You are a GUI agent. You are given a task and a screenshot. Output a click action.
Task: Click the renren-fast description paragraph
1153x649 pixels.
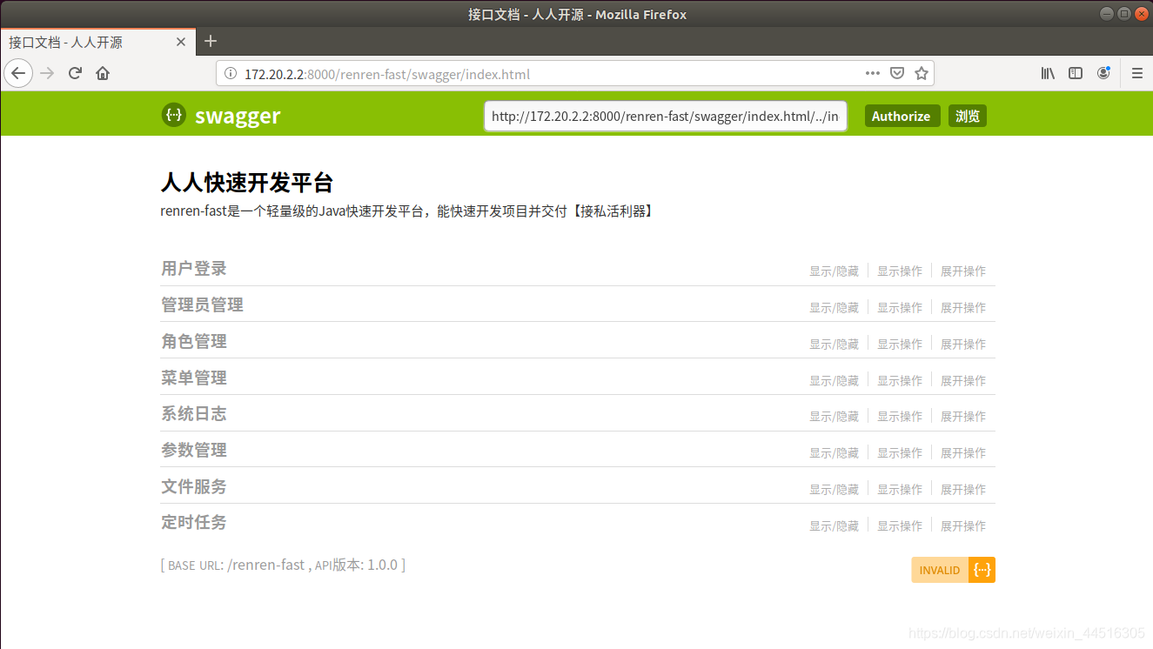(x=407, y=211)
